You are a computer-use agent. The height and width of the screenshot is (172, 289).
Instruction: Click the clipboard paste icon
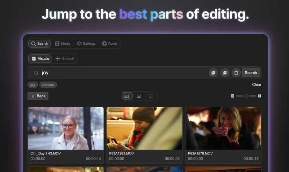236,73
